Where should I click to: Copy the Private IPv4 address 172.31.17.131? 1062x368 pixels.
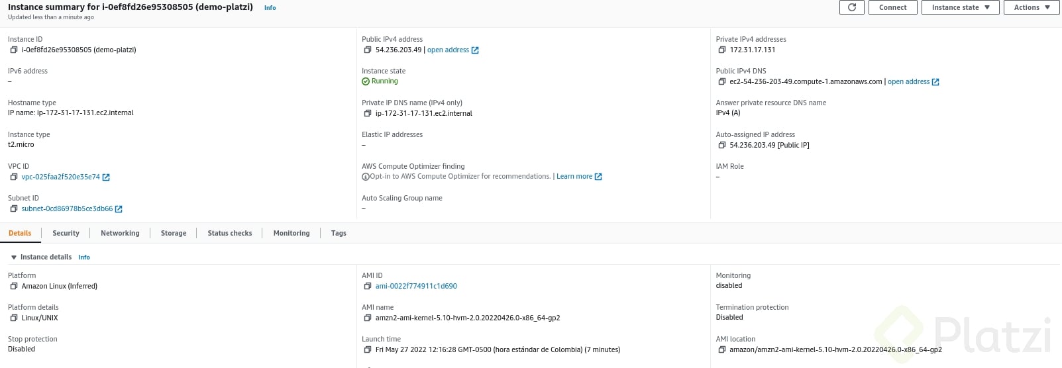click(721, 50)
